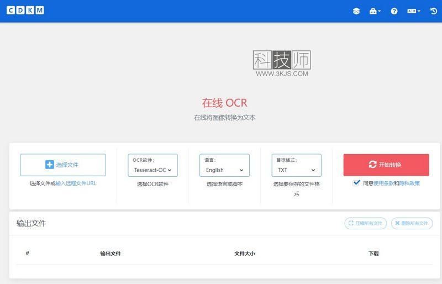Click the 下载 column header
This screenshot has height=284, width=442.
(x=374, y=254)
